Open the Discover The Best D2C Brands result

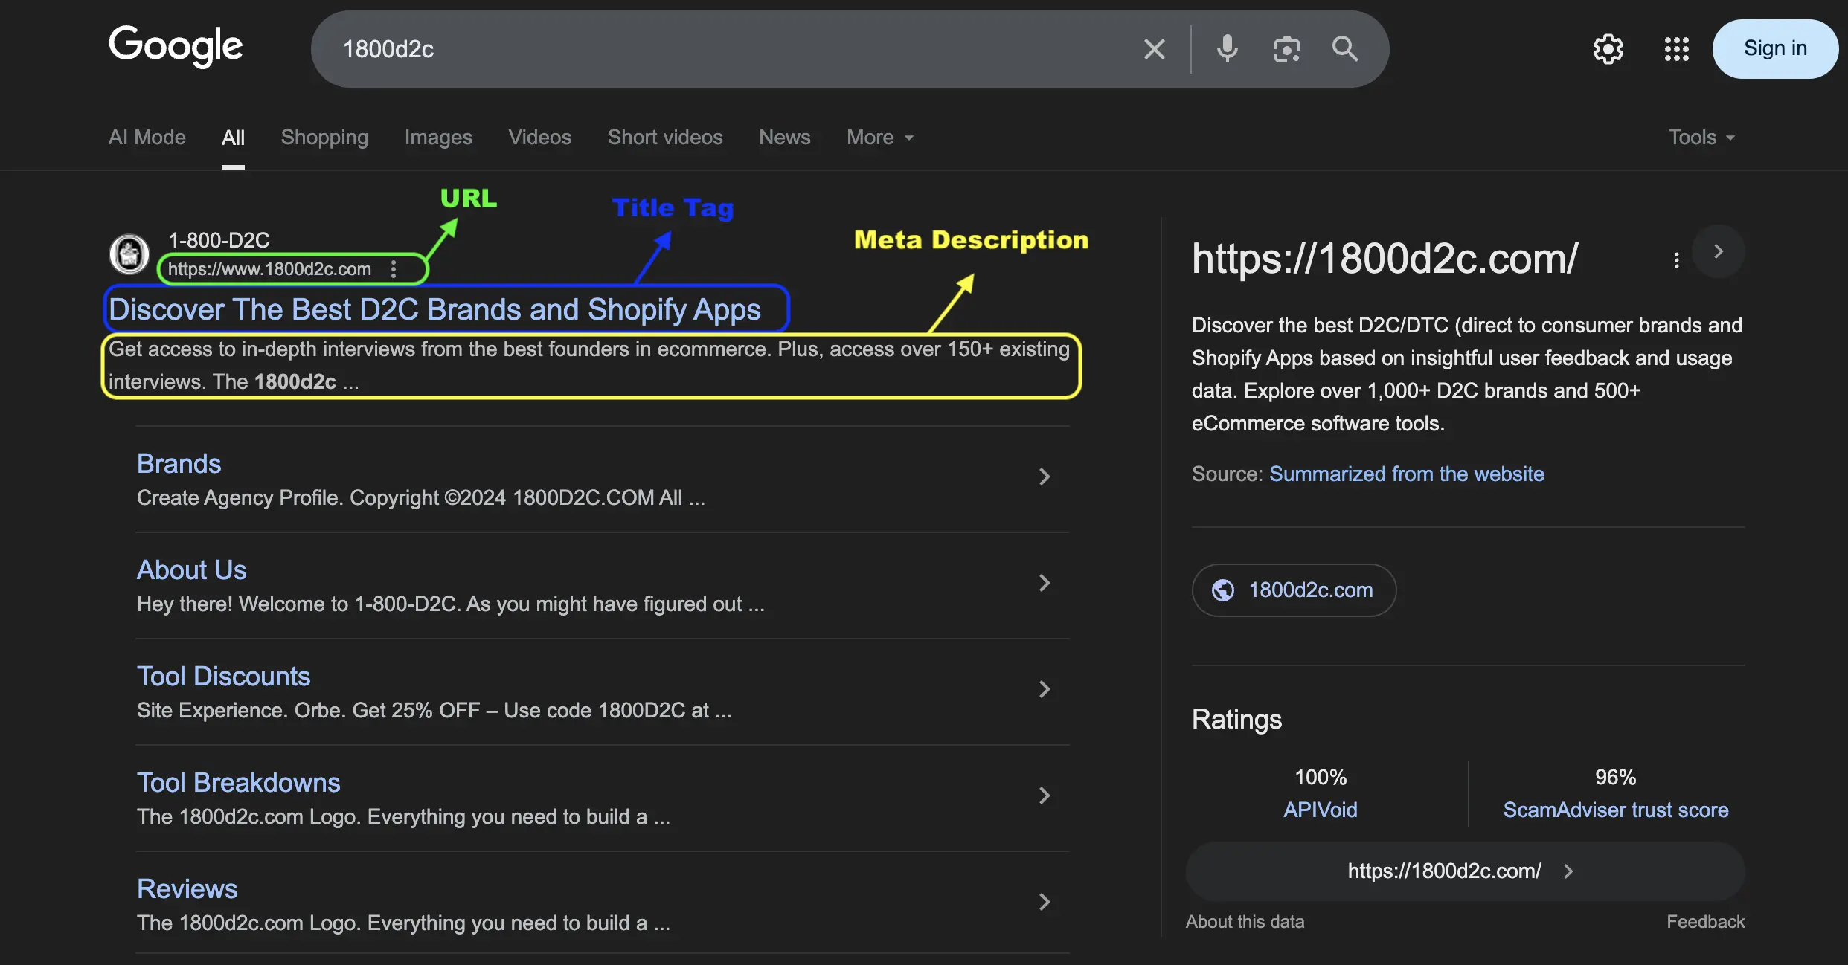click(434, 309)
